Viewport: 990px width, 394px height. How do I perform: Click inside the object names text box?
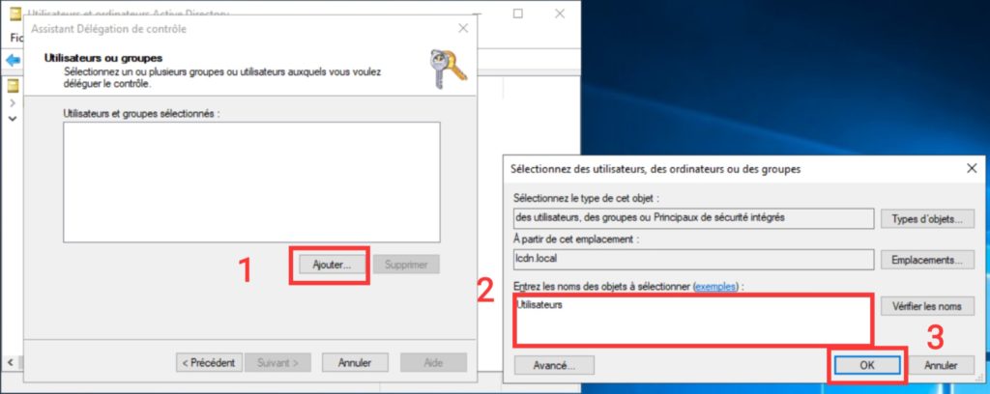(693, 320)
